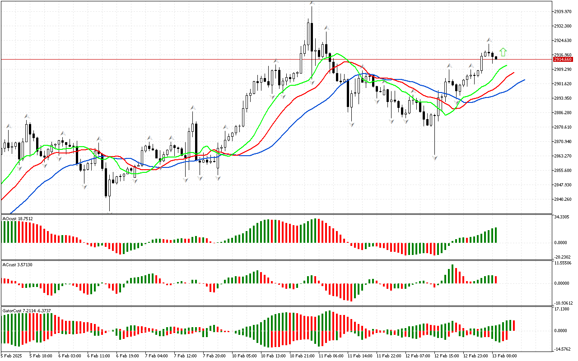Click the right end of the blue Alligator line
This screenshot has height=361, width=578.
[524, 80]
